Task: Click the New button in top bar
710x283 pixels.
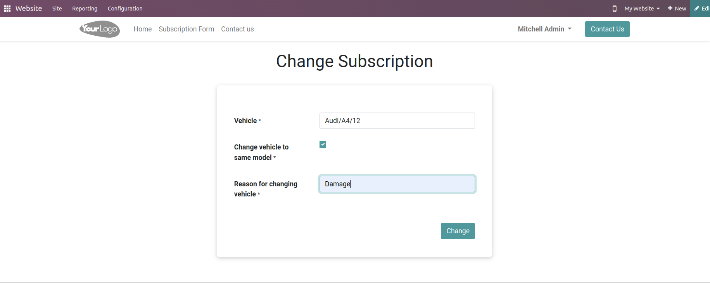Action: (677, 9)
